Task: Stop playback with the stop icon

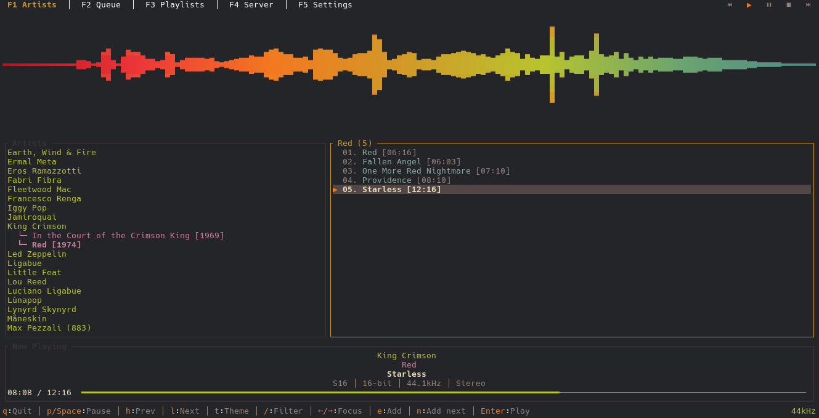Action: (789, 5)
